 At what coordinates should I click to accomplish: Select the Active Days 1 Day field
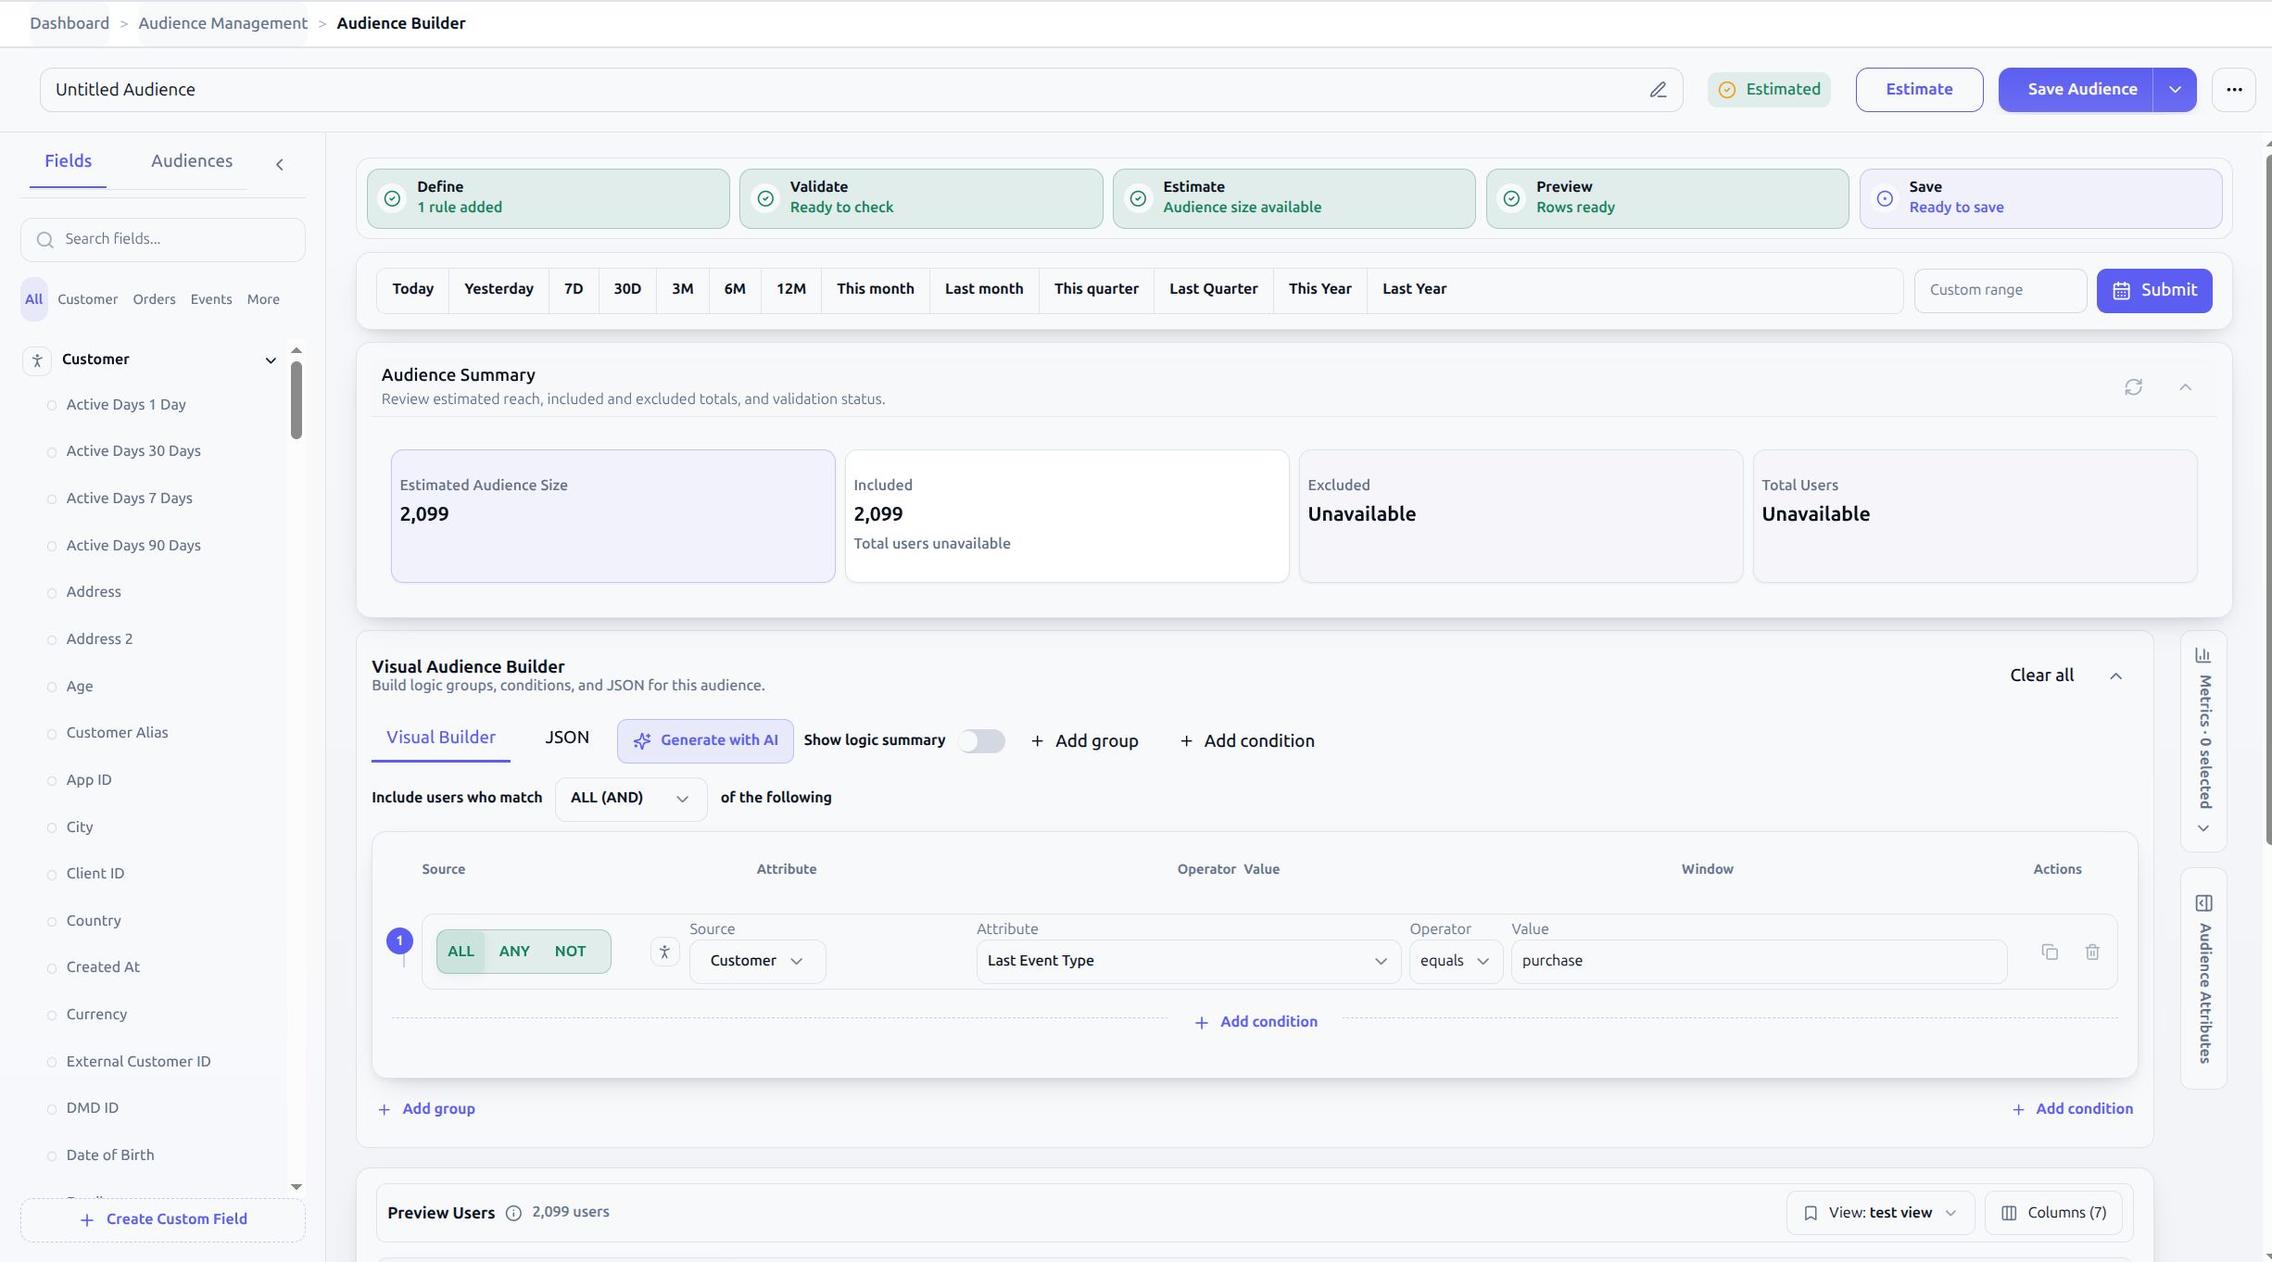point(126,405)
